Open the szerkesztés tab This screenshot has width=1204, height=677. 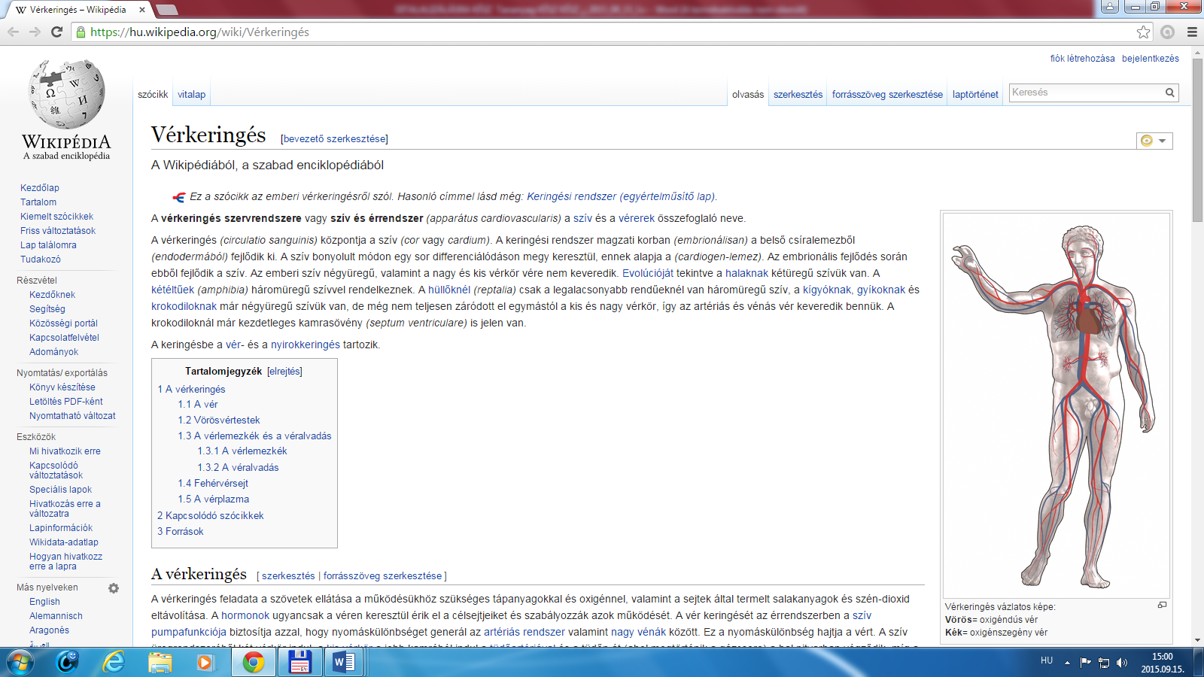[798, 95]
